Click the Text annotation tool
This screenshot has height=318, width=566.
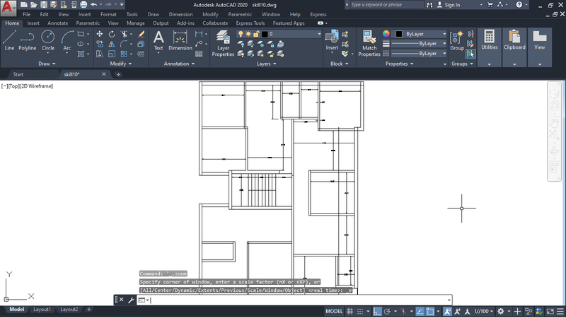click(158, 40)
